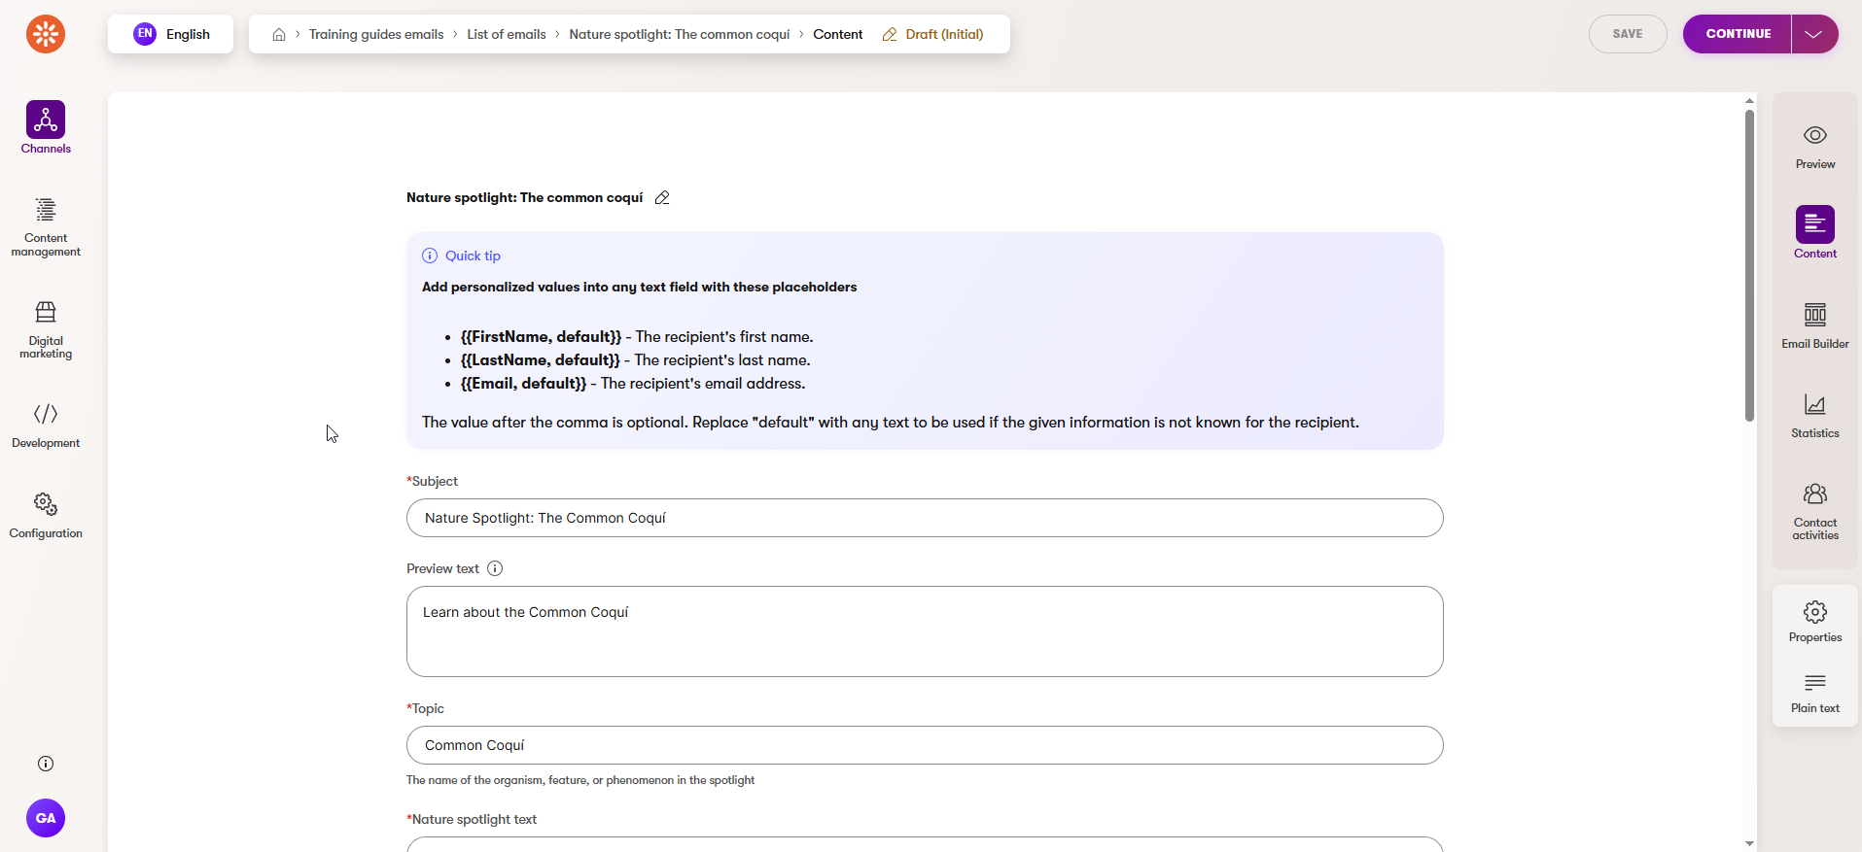Open the GA user account menu

46,818
